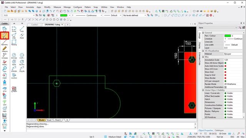Click the Render Mode 2D Wireframe field
This screenshot has width=246, height=138.
(x=233, y=84)
